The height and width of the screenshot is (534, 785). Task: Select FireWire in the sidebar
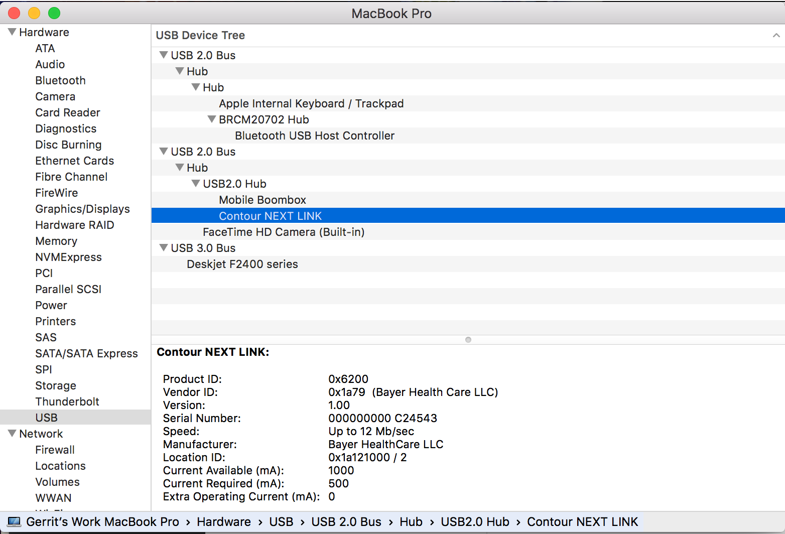[x=57, y=193]
